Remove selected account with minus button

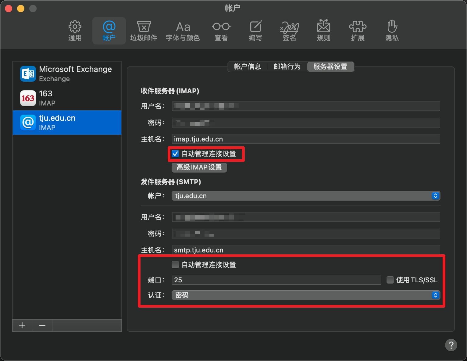42,325
